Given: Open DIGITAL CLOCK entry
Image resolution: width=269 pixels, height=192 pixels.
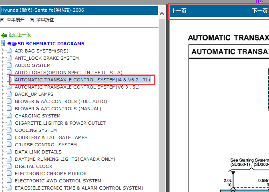Looking at the screenshot, I should click(x=34, y=166).
